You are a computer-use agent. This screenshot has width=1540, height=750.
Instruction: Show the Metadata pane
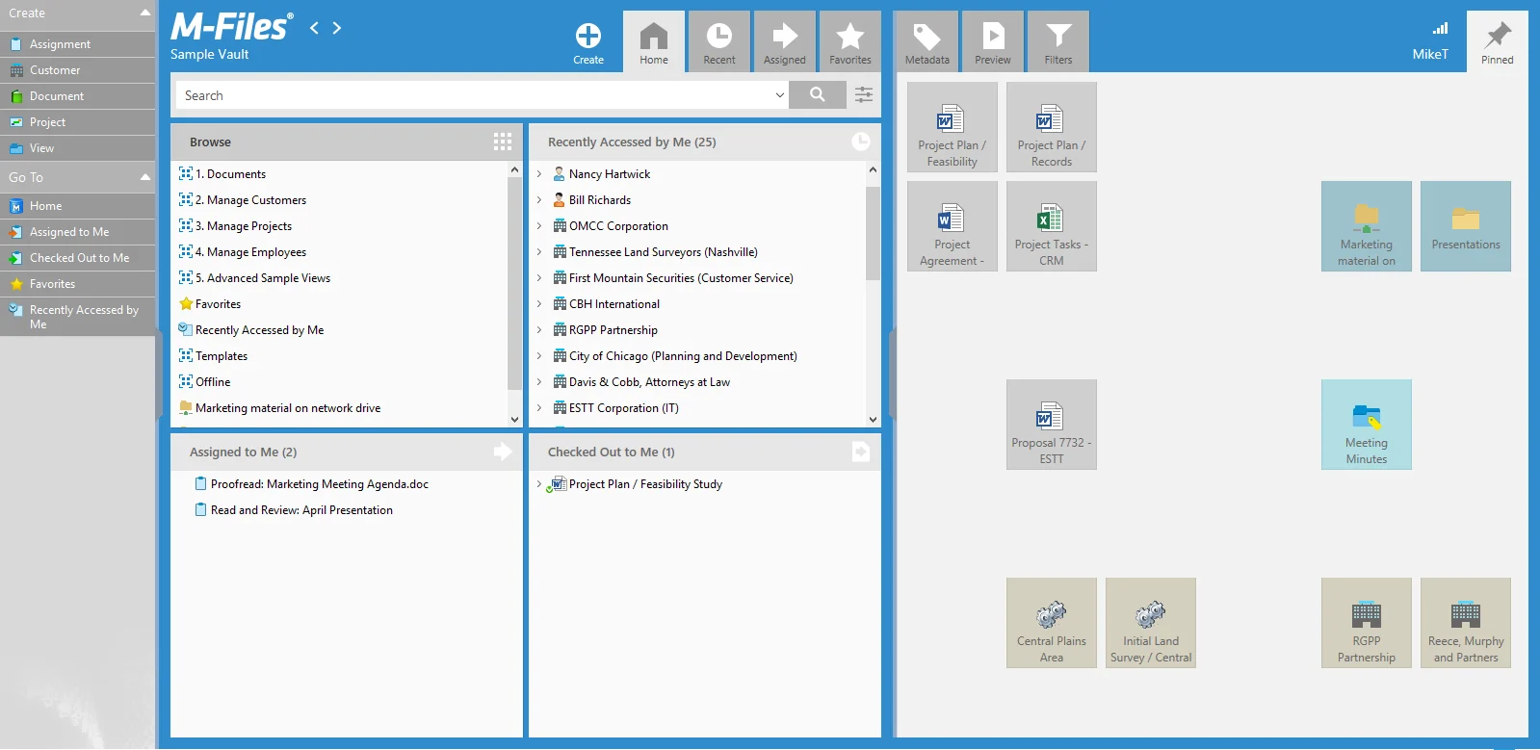[927, 41]
